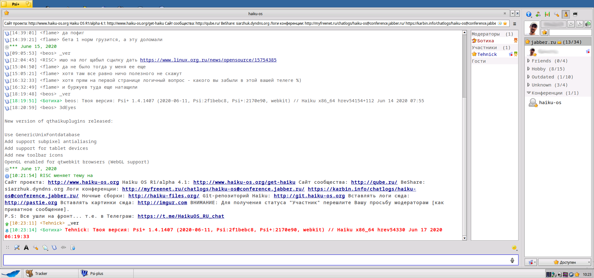594x278 pixels.
Task: Click the blue info icon in roster toolbar
Action: 529,14
